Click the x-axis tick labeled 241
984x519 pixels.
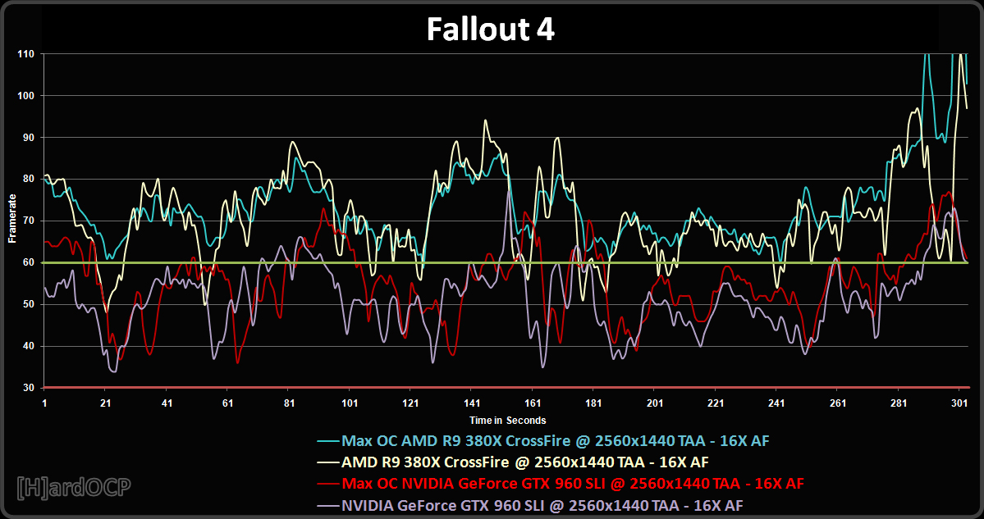(776, 403)
